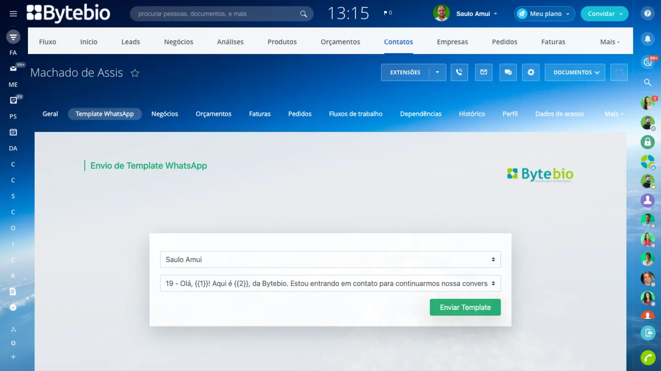
Task: Open the Saulo Amui sender select
Action: coord(330,259)
